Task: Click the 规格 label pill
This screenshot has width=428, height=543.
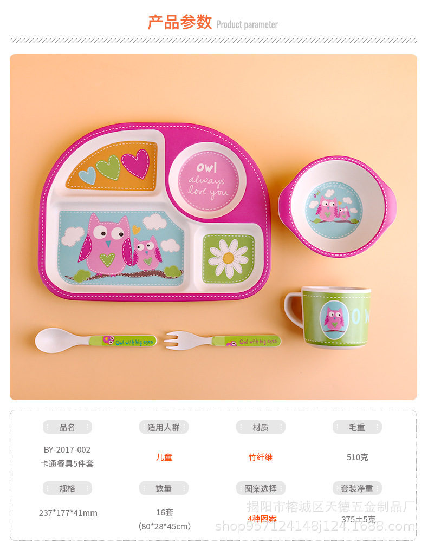Action: pos(67,488)
